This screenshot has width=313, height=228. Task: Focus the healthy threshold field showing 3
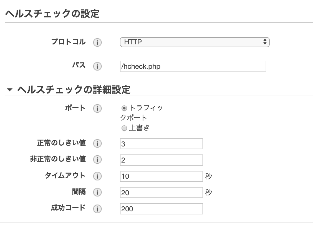tap(161, 144)
